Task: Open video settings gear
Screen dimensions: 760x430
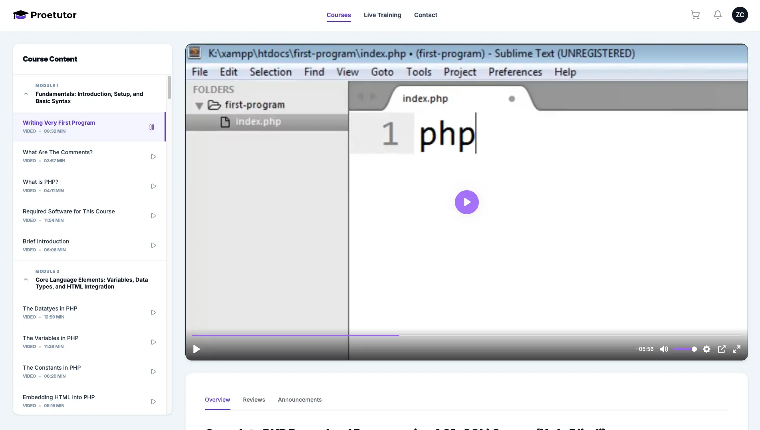Action: pos(706,349)
